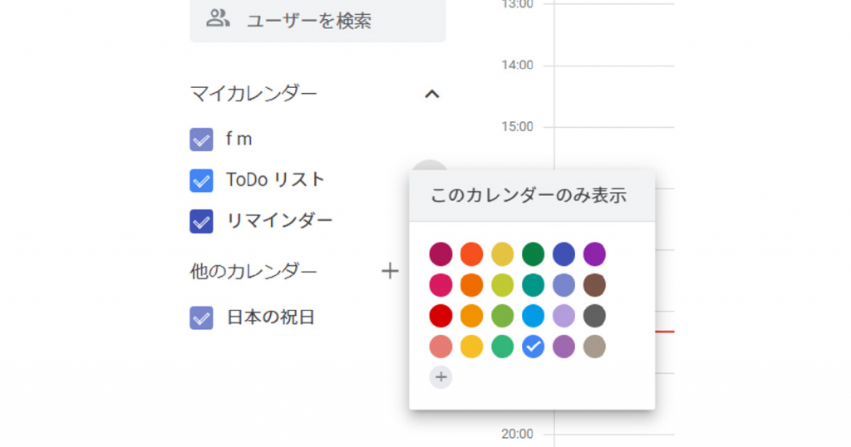The image size is (851, 447).
Task: Pick the salmon pink color swatch
Action: [x=440, y=346]
